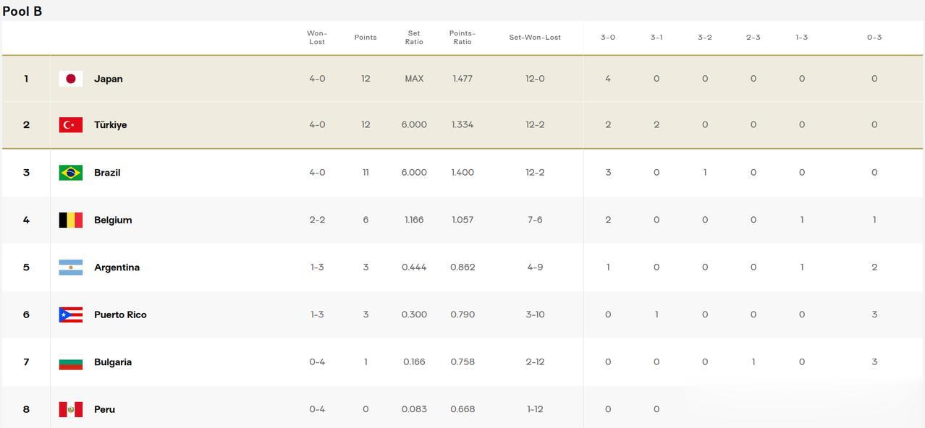Screen dimensions: 925x428
Task: Click the 3-1 column header
Action: [x=656, y=38]
